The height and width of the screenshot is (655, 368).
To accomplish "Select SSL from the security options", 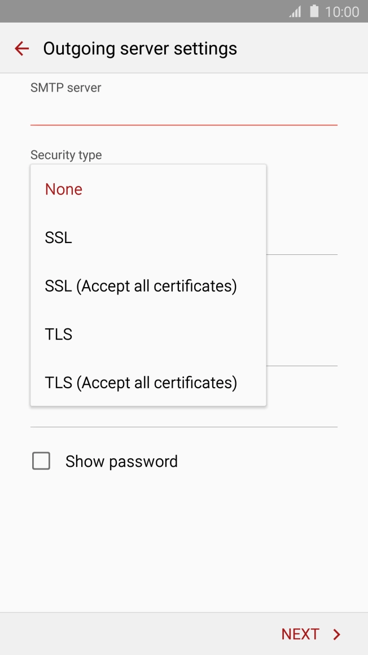I will [x=58, y=237].
